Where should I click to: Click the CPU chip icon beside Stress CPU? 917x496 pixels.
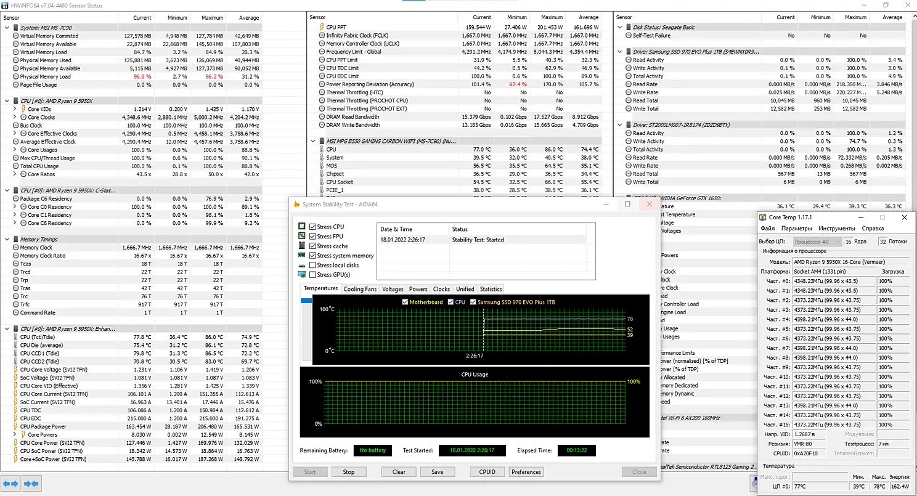pos(302,227)
